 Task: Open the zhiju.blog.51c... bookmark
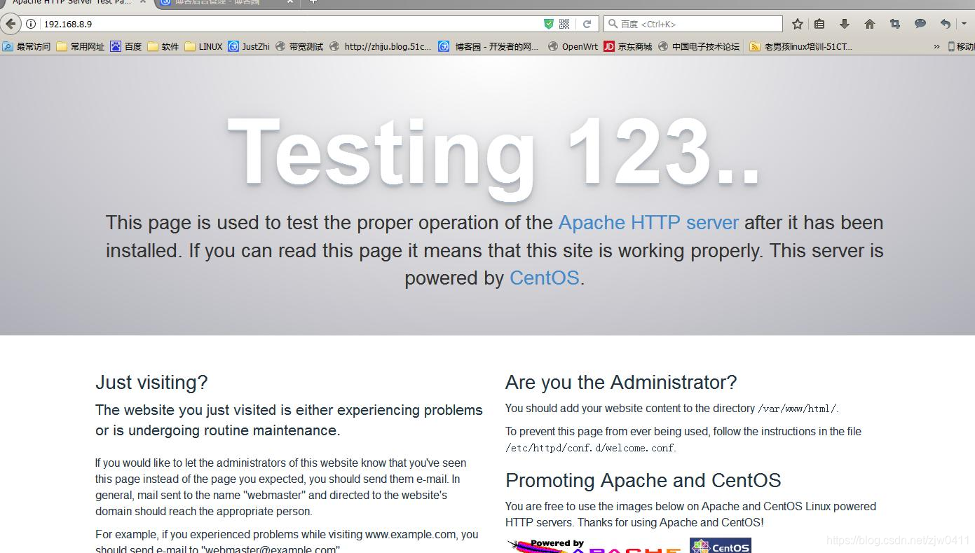point(381,47)
